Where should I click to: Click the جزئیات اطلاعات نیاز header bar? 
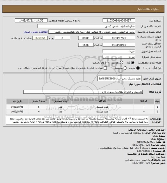83,9
